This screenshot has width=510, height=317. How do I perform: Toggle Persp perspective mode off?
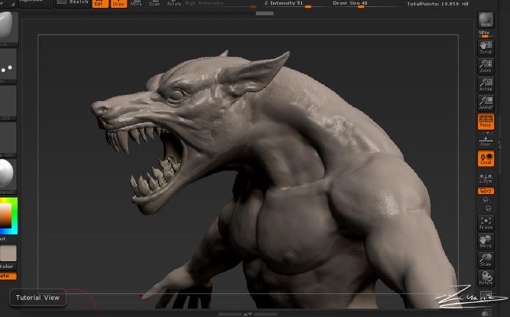(486, 121)
